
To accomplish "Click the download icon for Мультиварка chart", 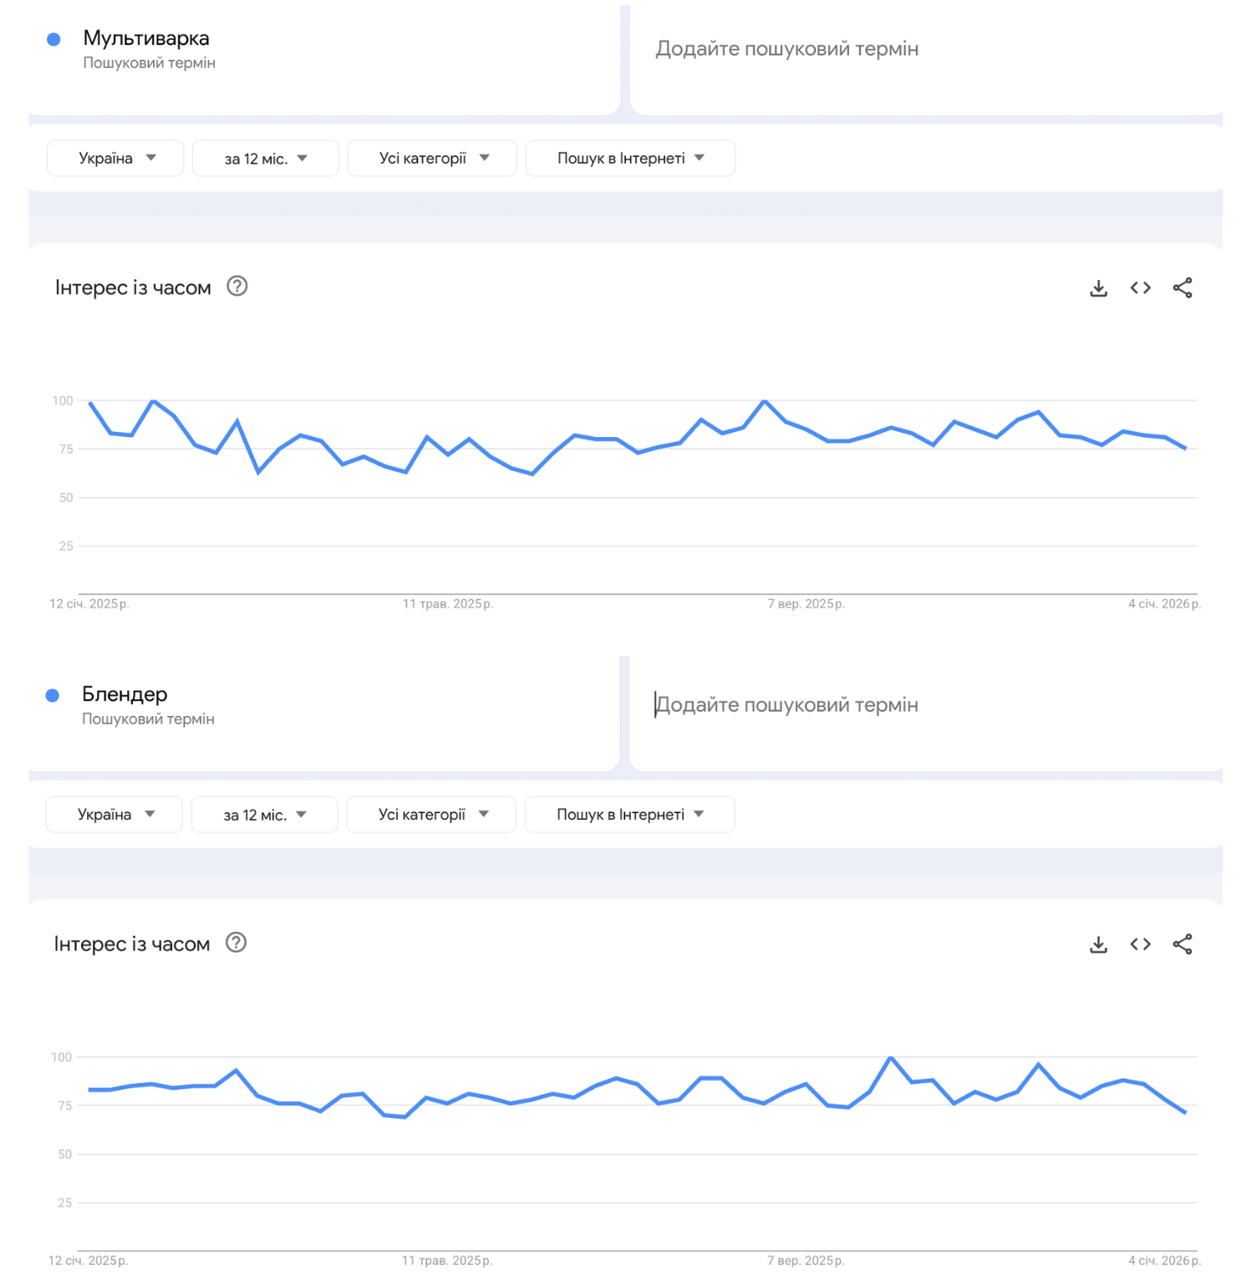I will 1097,287.
